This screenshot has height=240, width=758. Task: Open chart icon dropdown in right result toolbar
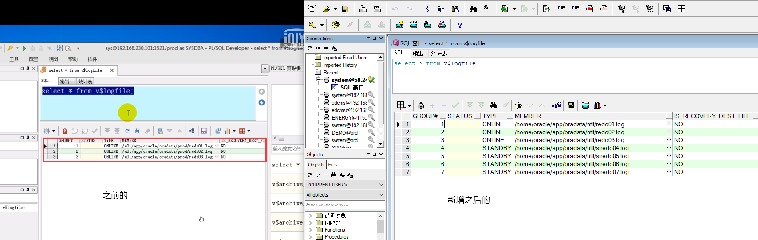[x=605, y=105]
